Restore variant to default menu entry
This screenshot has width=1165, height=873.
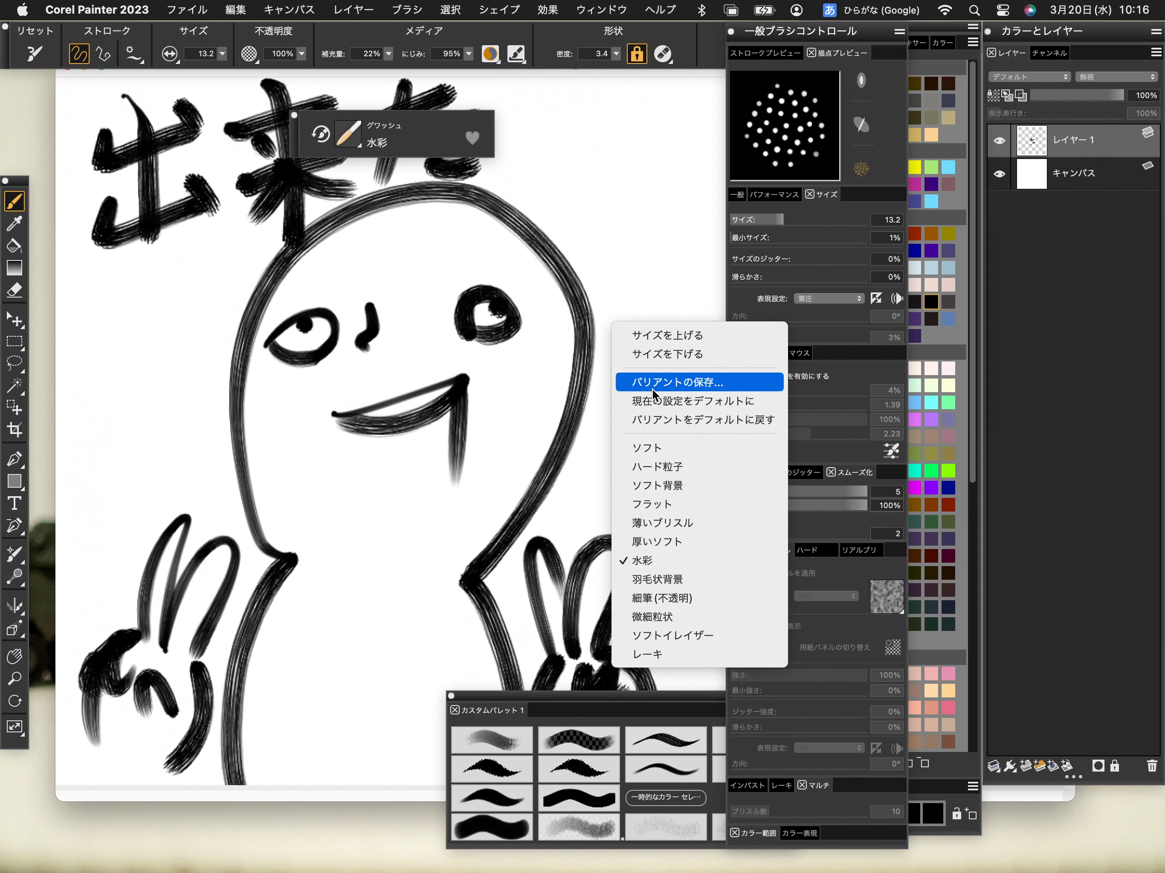(699, 419)
